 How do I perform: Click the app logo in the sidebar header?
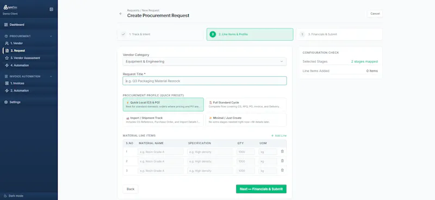pos(10,7)
